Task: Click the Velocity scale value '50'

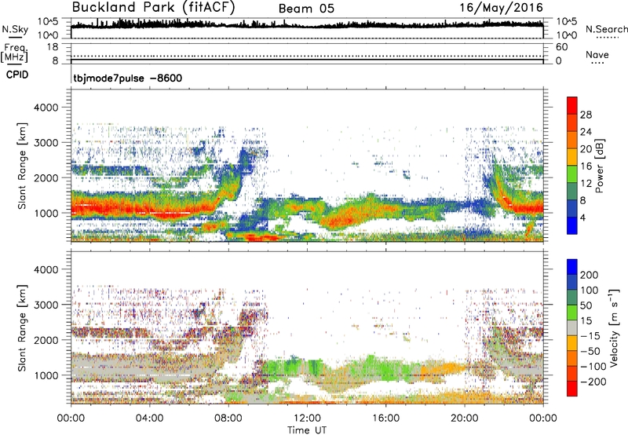Action: 586,305
